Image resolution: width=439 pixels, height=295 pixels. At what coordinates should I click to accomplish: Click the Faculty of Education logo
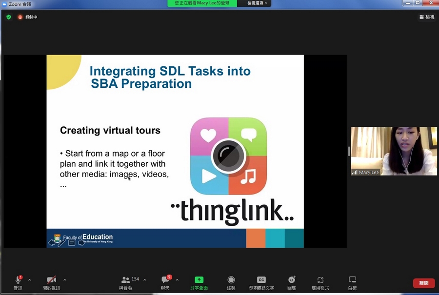point(83,238)
